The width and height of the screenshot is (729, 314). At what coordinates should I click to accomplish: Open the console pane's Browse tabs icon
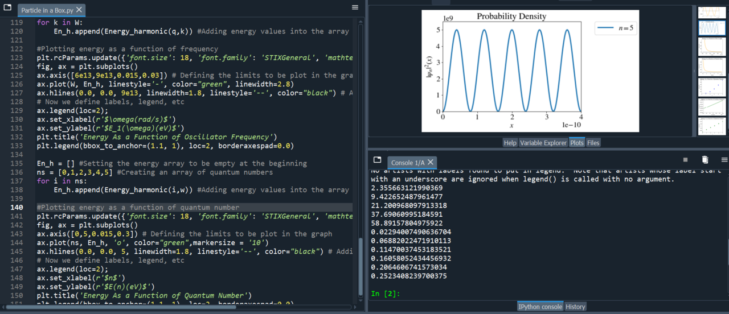[377, 160]
